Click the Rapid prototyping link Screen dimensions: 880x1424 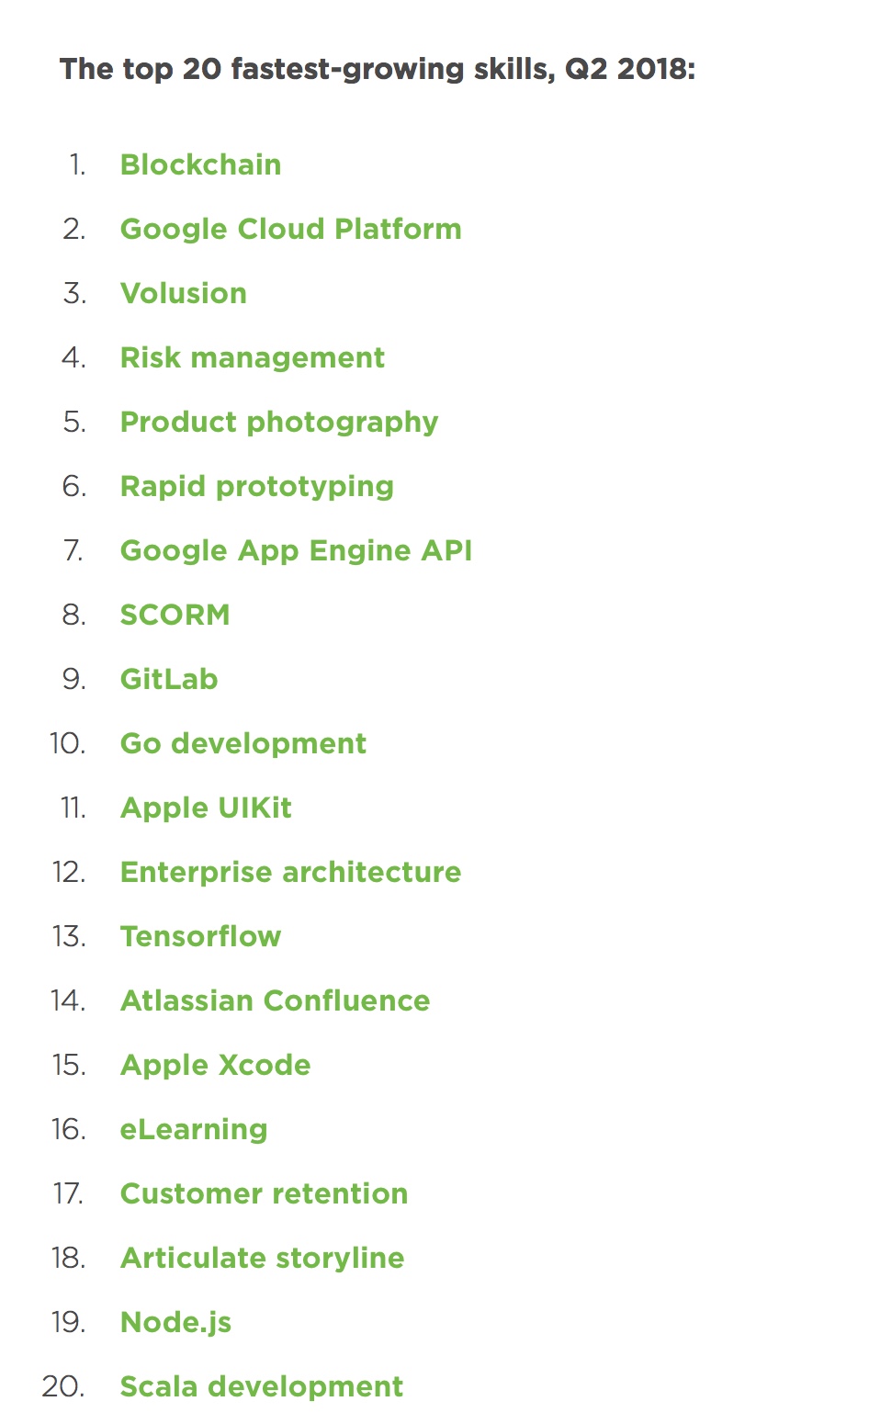tap(256, 487)
